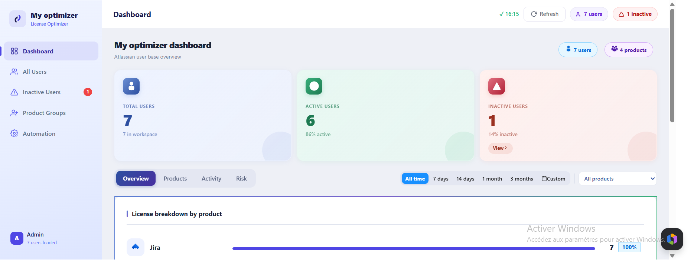Click the 1 inactive alert pill

[x=635, y=14]
